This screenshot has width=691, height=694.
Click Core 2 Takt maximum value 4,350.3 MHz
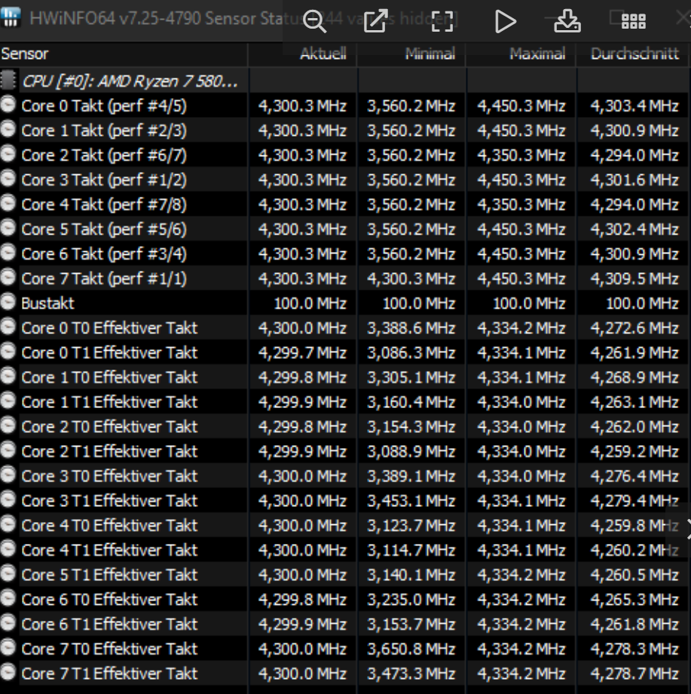click(521, 155)
